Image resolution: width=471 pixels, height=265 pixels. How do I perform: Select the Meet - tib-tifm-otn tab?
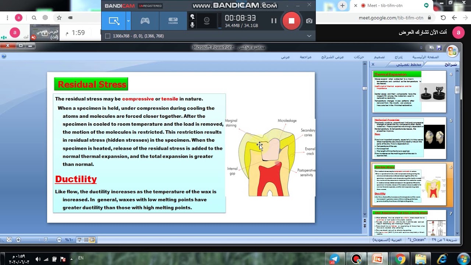(x=391, y=6)
